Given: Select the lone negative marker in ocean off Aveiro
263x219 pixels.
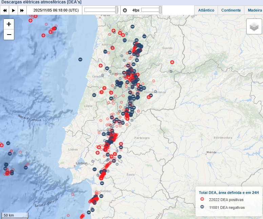Looking at the screenshot, I should click(x=80, y=60).
